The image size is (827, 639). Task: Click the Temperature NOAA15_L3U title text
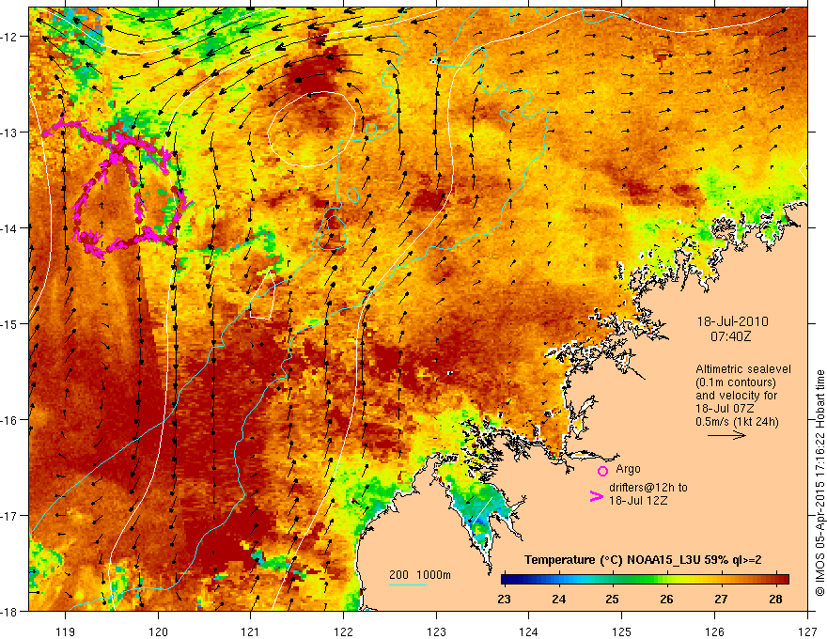[x=643, y=560]
